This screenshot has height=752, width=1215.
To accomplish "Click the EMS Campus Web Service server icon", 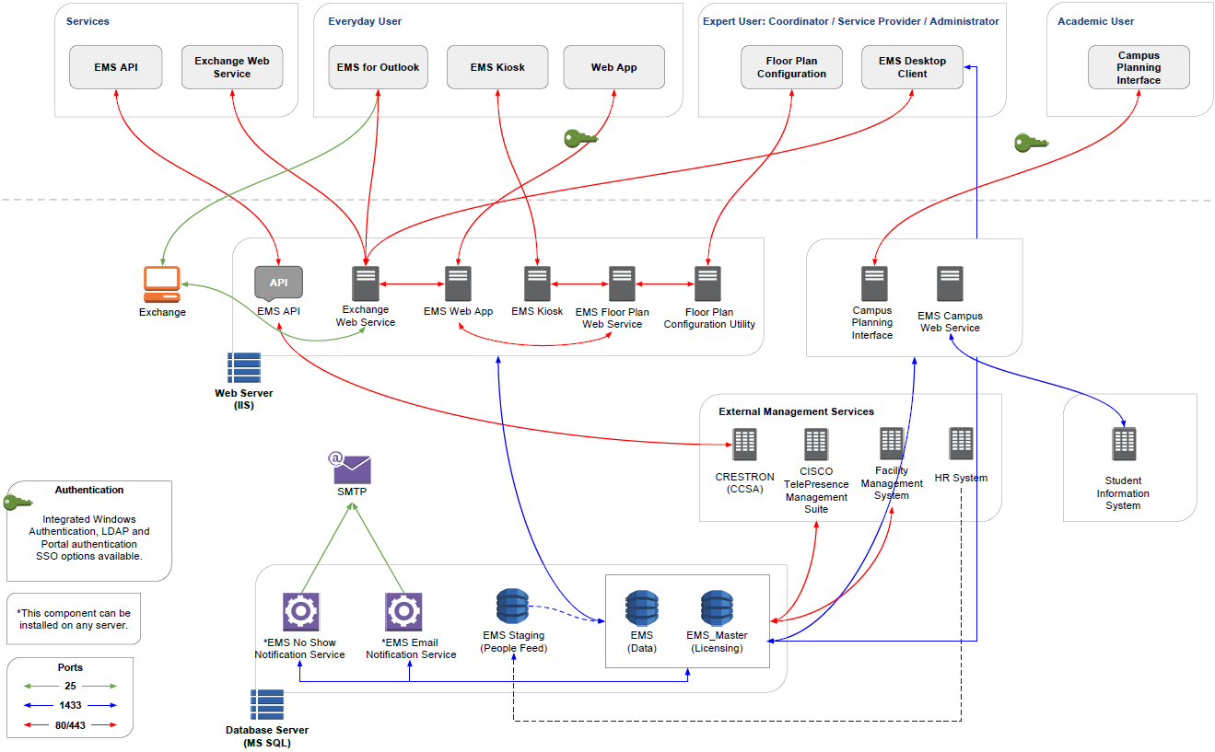I will tap(950, 284).
